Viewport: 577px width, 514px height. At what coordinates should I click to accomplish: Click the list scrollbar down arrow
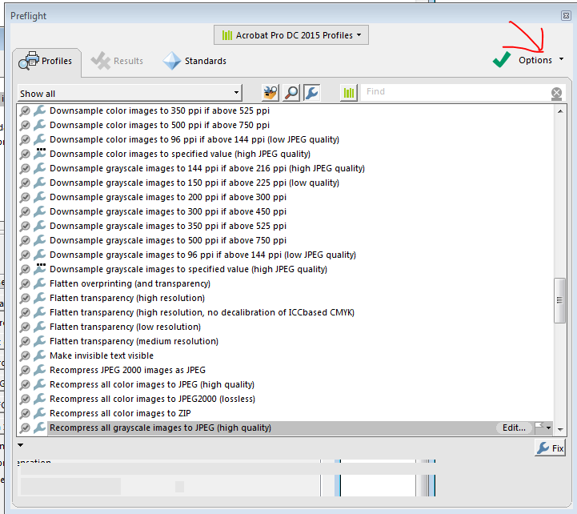tap(560, 429)
